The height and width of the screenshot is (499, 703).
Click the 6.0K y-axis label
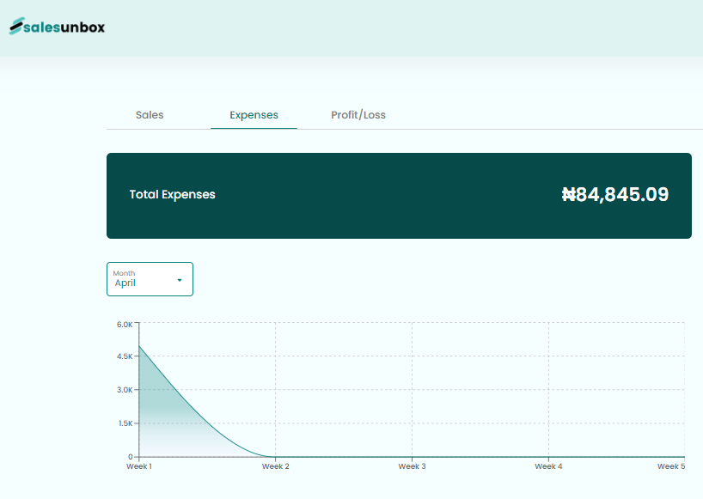124,325
